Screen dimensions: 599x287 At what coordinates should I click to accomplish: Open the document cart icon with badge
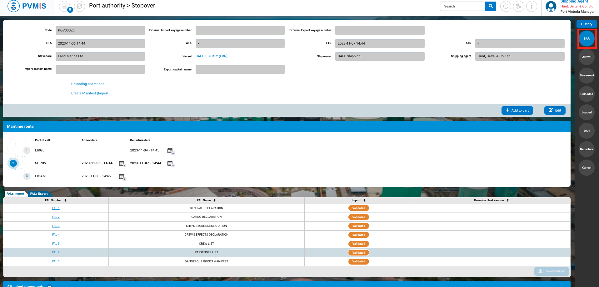tap(65, 6)
